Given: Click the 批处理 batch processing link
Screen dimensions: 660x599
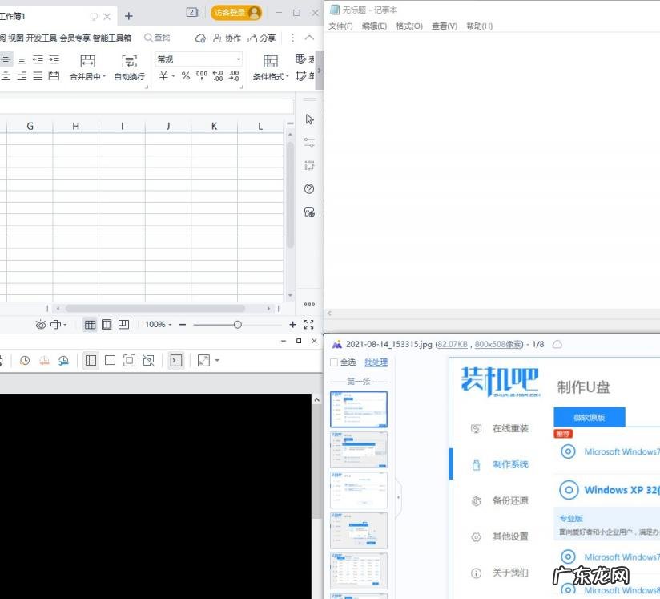Looking at the screenshot, I should [x=376, y=362].
